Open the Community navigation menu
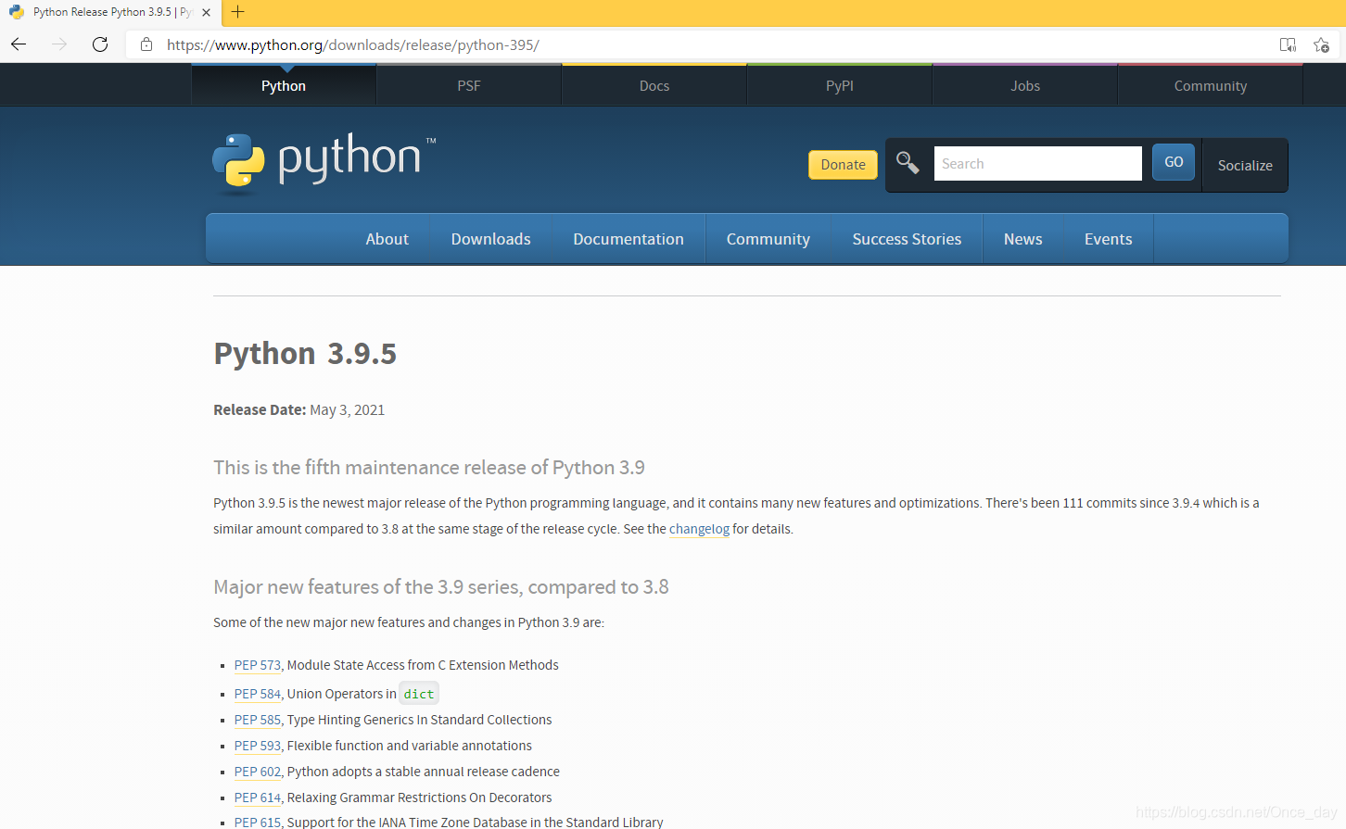 (x=768, y=239)
